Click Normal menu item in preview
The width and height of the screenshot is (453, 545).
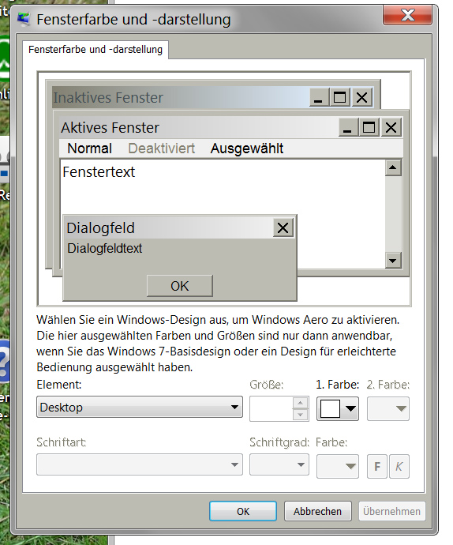click(x=90, y=148)
